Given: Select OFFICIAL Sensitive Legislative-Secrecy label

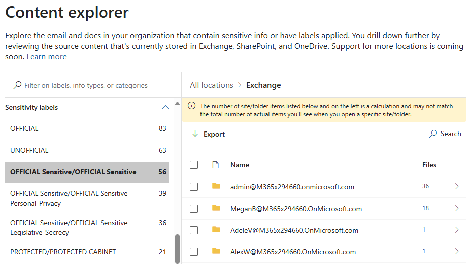Looking at the screenshot, I should tap(87, 227).
